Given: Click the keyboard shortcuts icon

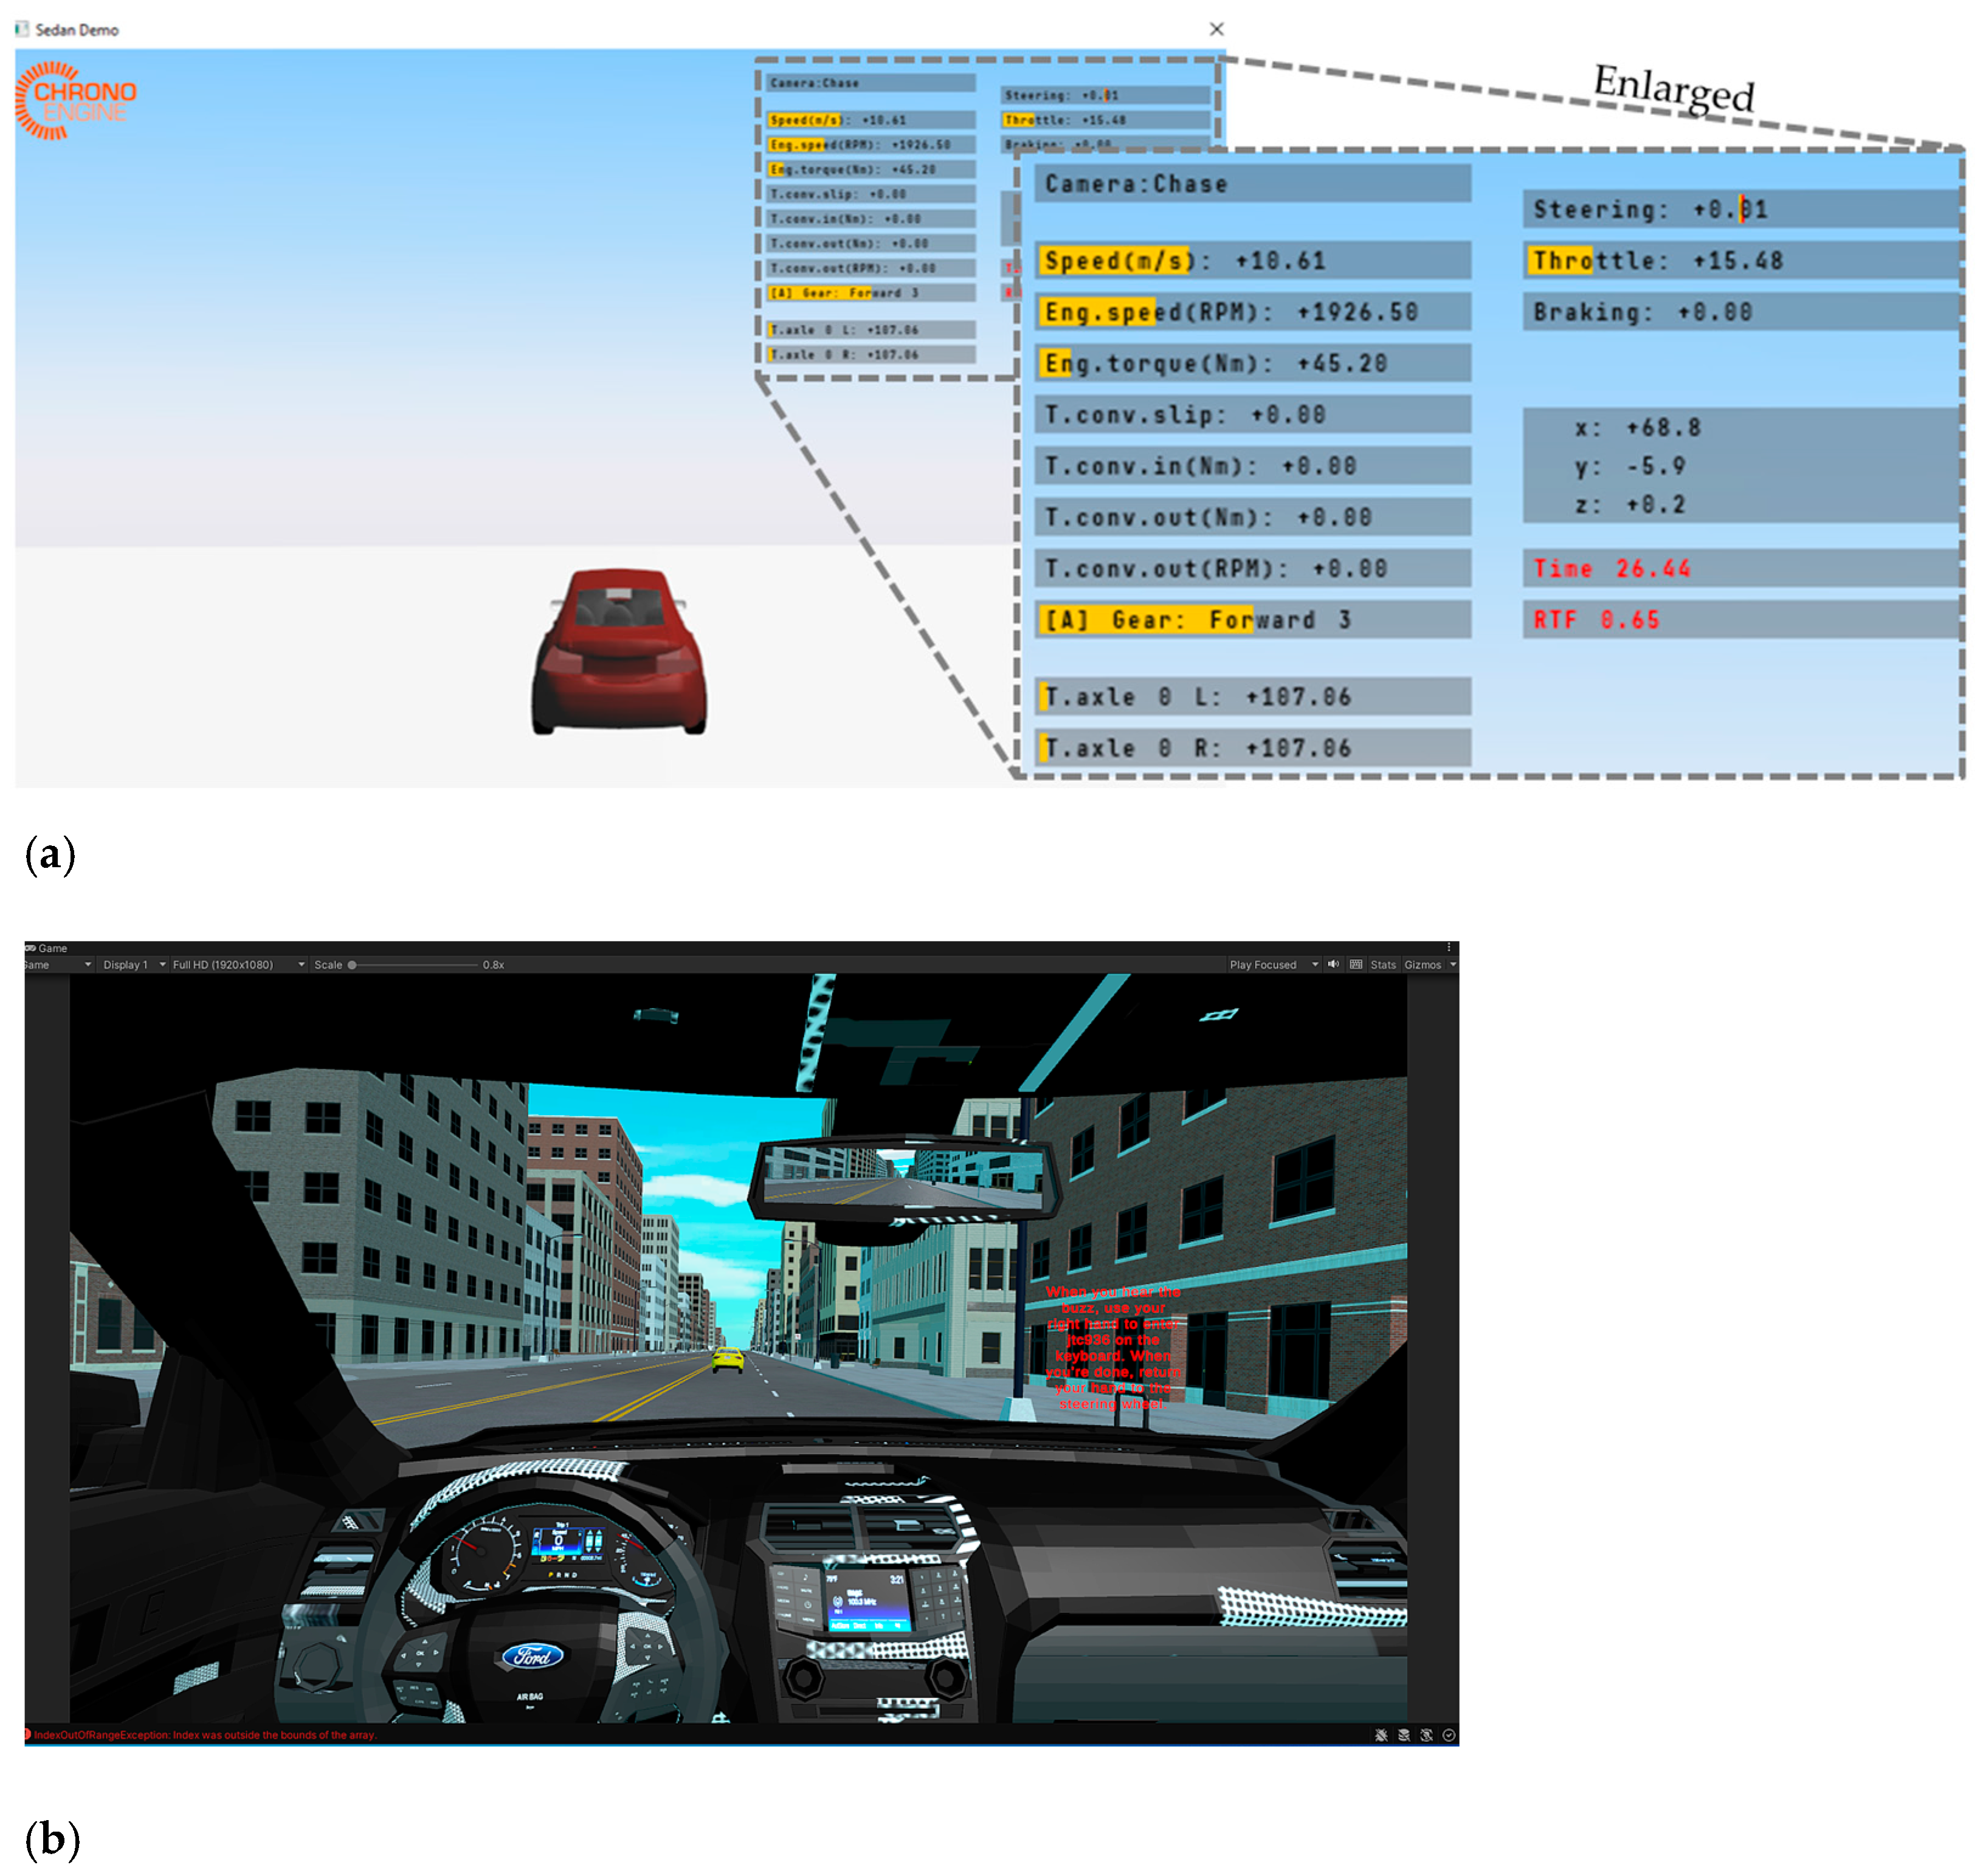Looking at the screenshot, I should pyautogui.click(x=1356, y=965).
